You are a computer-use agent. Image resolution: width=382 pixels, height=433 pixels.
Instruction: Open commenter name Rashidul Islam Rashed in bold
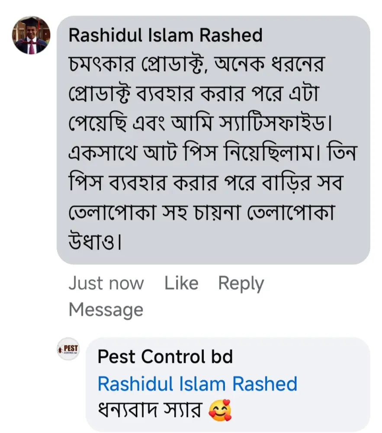[165, 36]
